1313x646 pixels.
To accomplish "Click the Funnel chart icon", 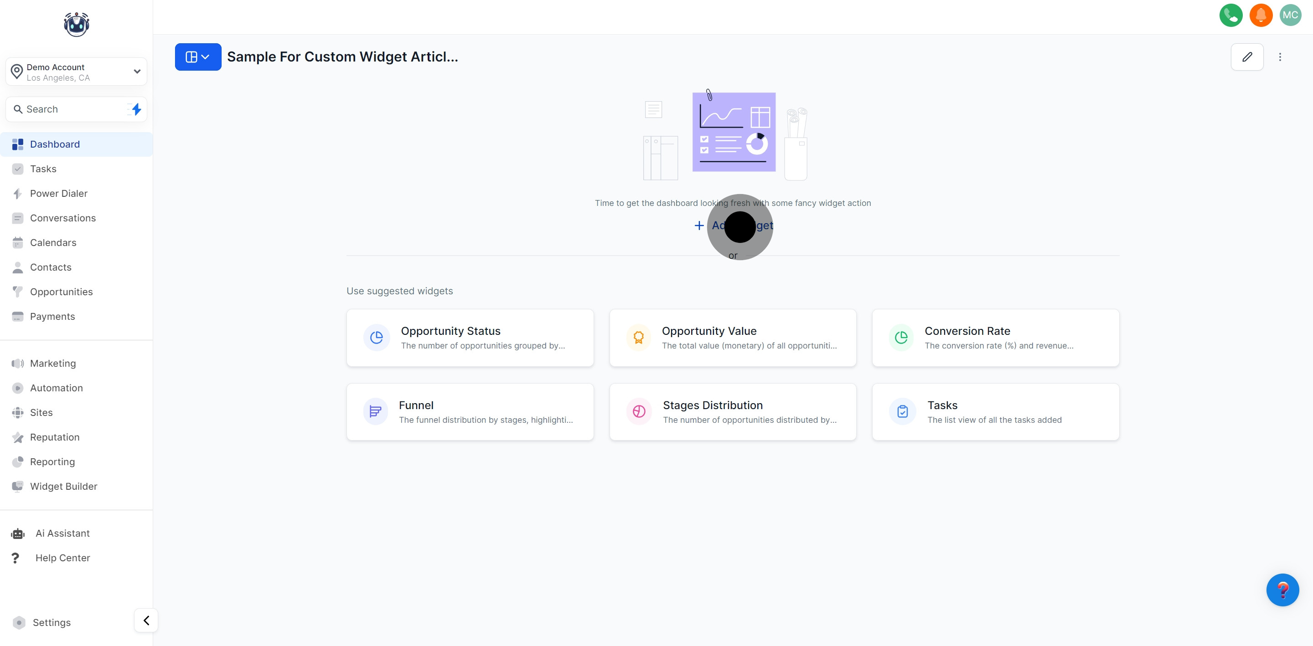I will pos(376,412).
